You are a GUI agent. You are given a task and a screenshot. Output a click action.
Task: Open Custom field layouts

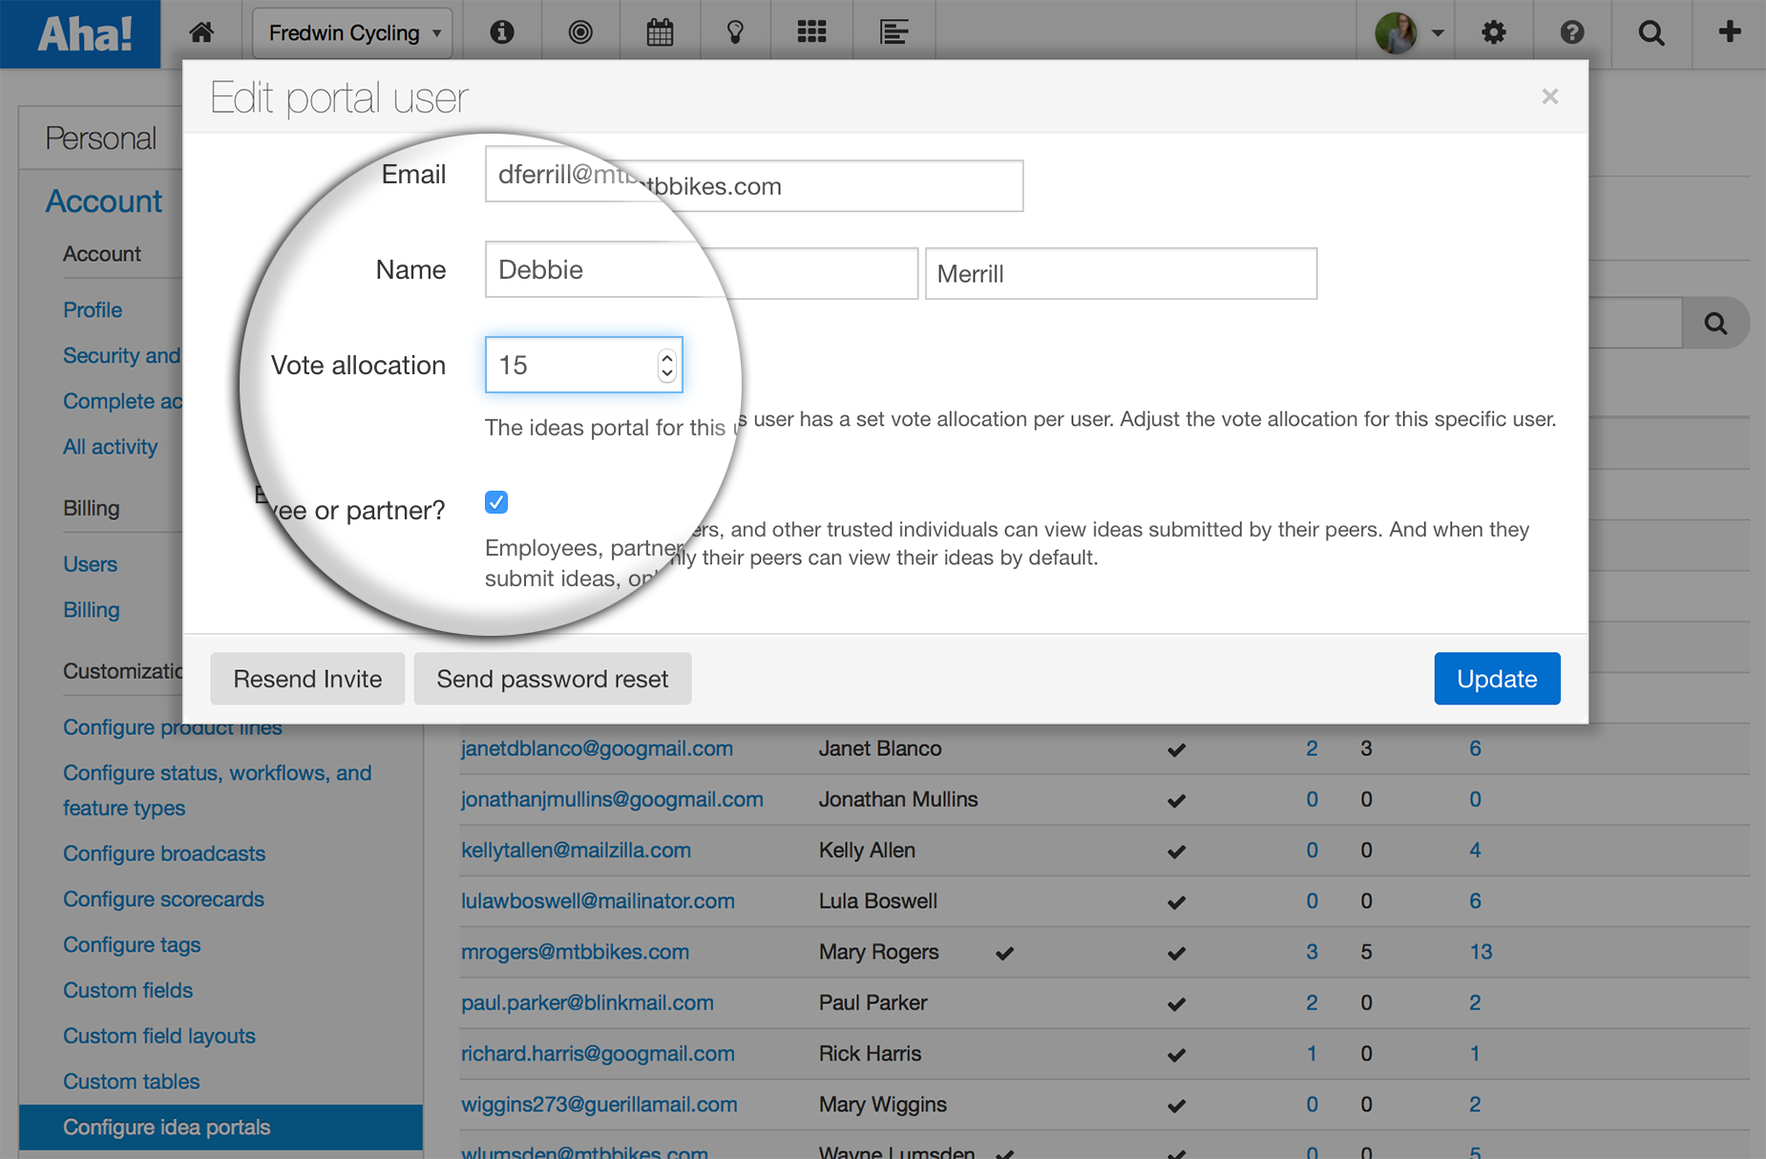pos(159,1036)
